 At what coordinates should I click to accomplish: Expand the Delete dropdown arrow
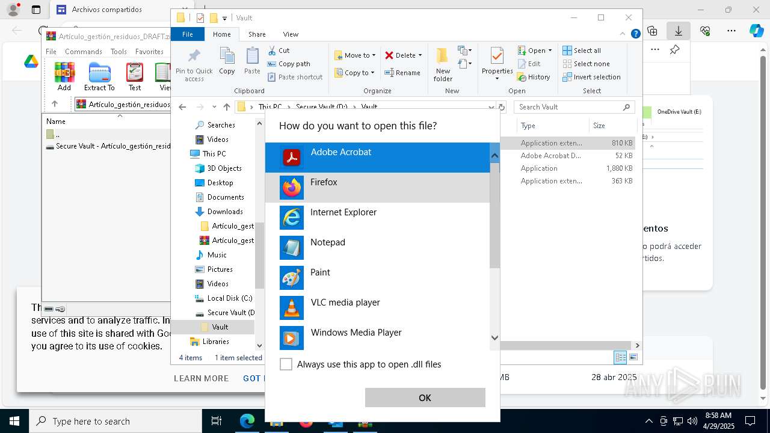pos(420,55)
